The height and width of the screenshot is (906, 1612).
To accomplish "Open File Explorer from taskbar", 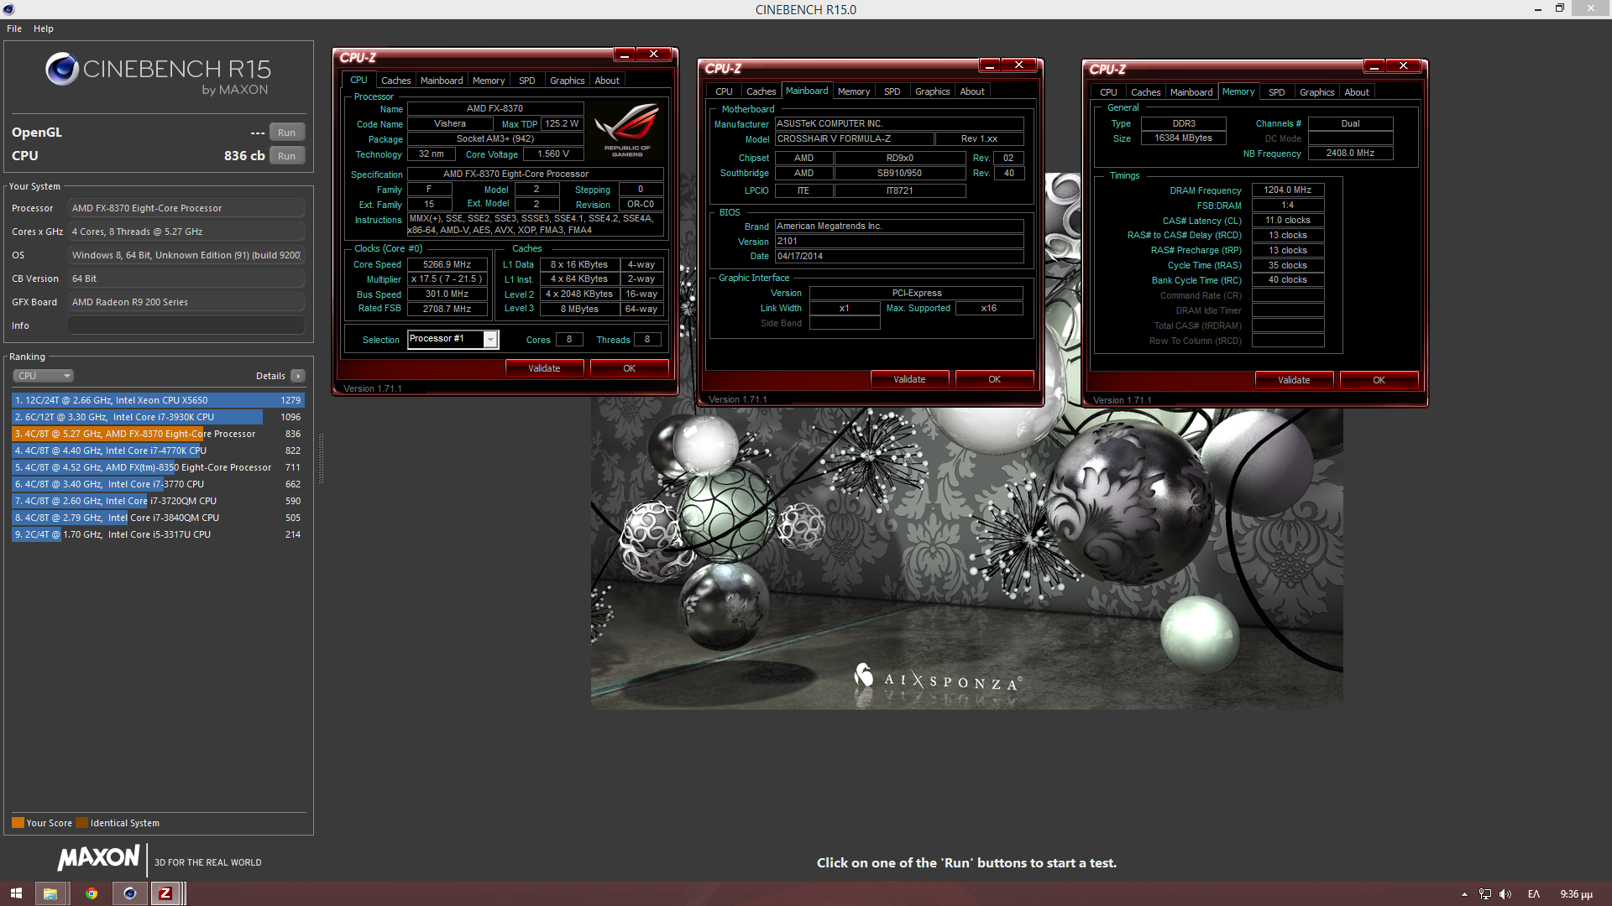I will tap(50, 893).
